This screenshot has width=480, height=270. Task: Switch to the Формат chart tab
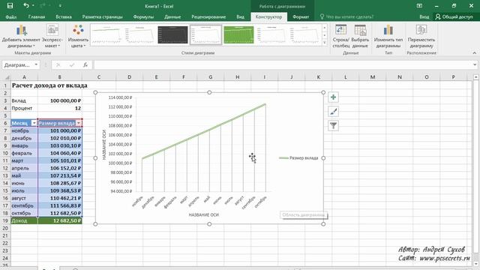(301, 16)
